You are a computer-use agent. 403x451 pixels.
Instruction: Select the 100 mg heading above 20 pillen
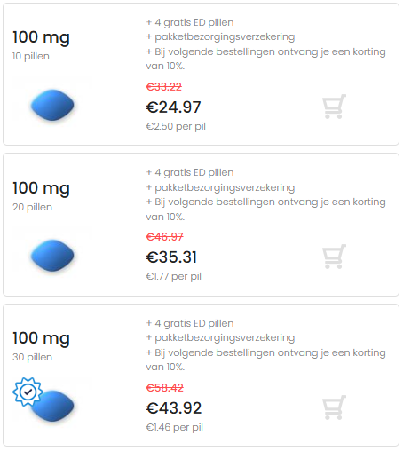(x=41, y=188)
